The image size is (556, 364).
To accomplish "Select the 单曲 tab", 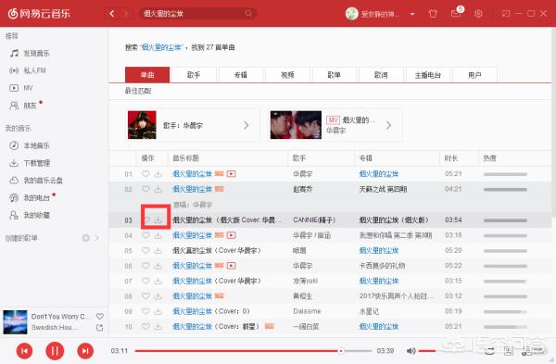I will tap(147, 75).
